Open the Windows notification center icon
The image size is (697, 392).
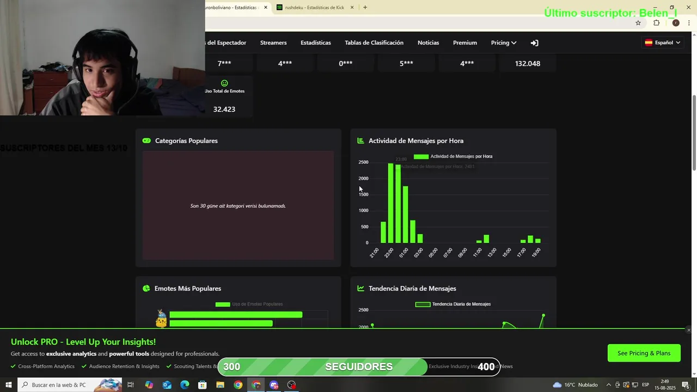point(686,385)
